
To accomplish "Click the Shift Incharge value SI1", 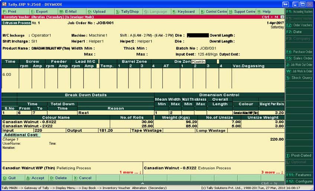I will pos(34,41).
